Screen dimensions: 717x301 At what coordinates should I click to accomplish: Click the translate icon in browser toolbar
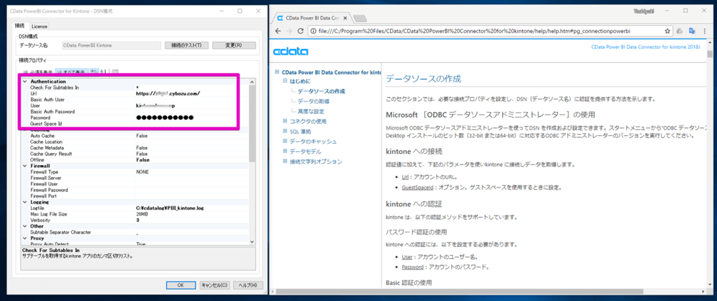692,31
